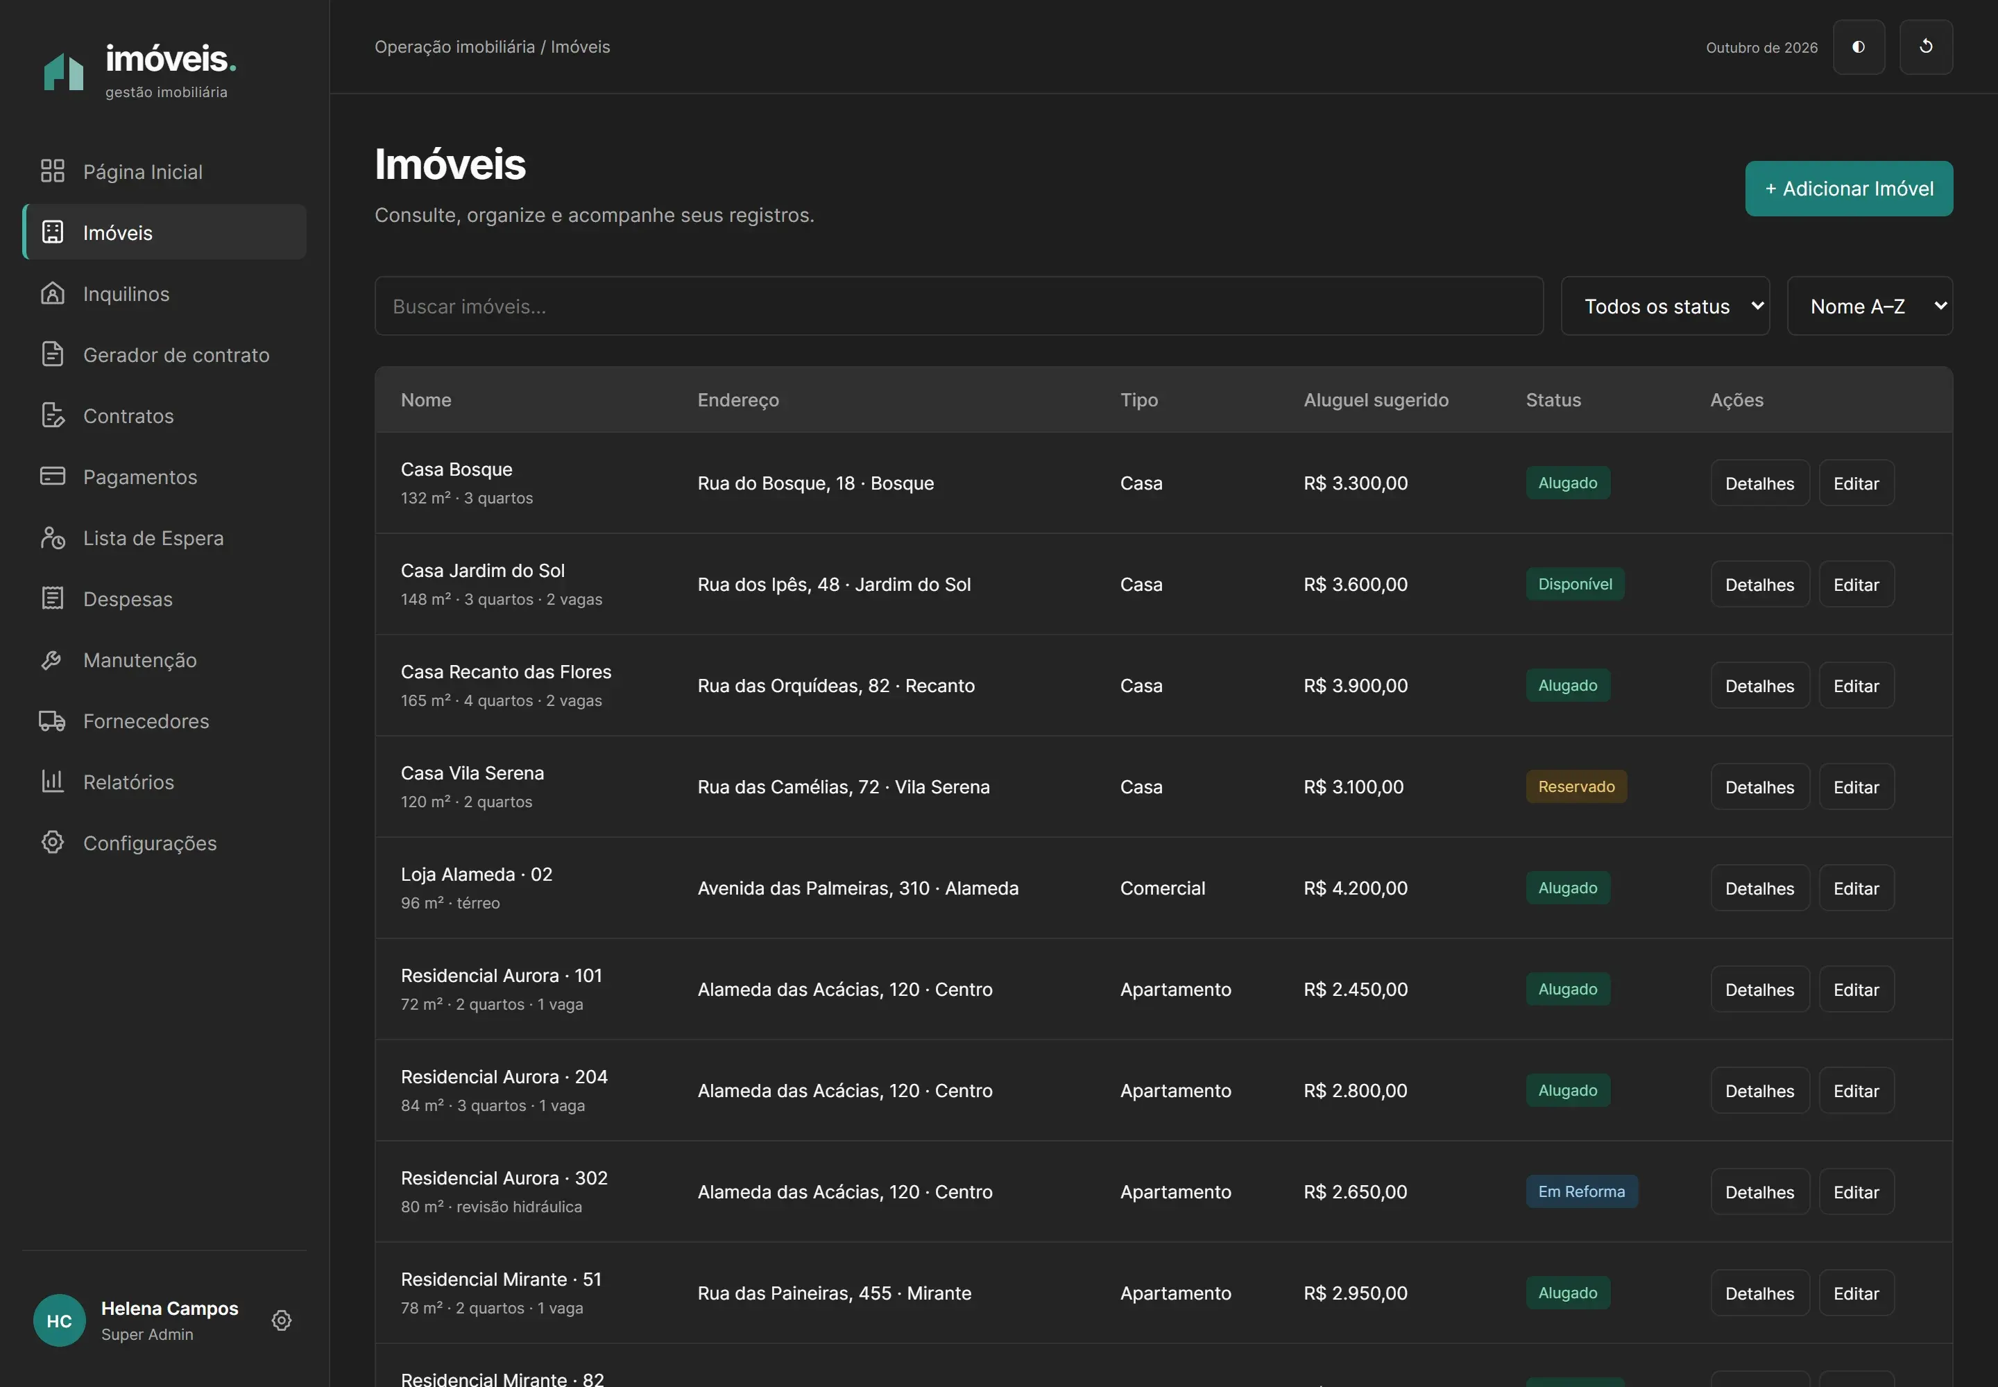Open the Todos os status dropdown
The width and height of the screenshot is (1998, 1387).
(1664, 306)
